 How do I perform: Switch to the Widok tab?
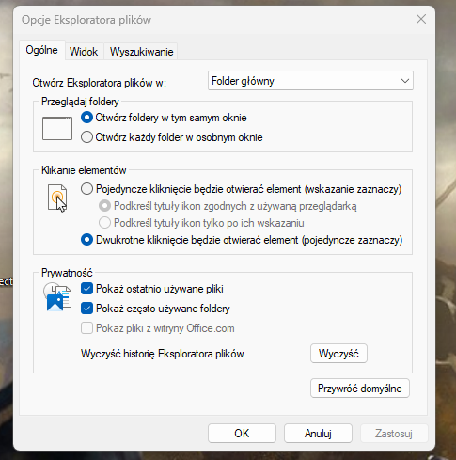pos(84,52)
